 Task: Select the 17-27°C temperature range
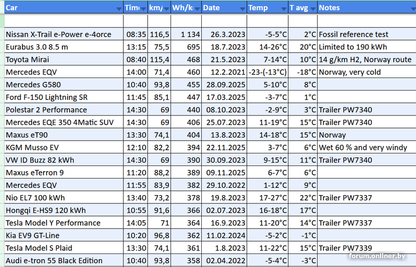(x=267, y=198)
